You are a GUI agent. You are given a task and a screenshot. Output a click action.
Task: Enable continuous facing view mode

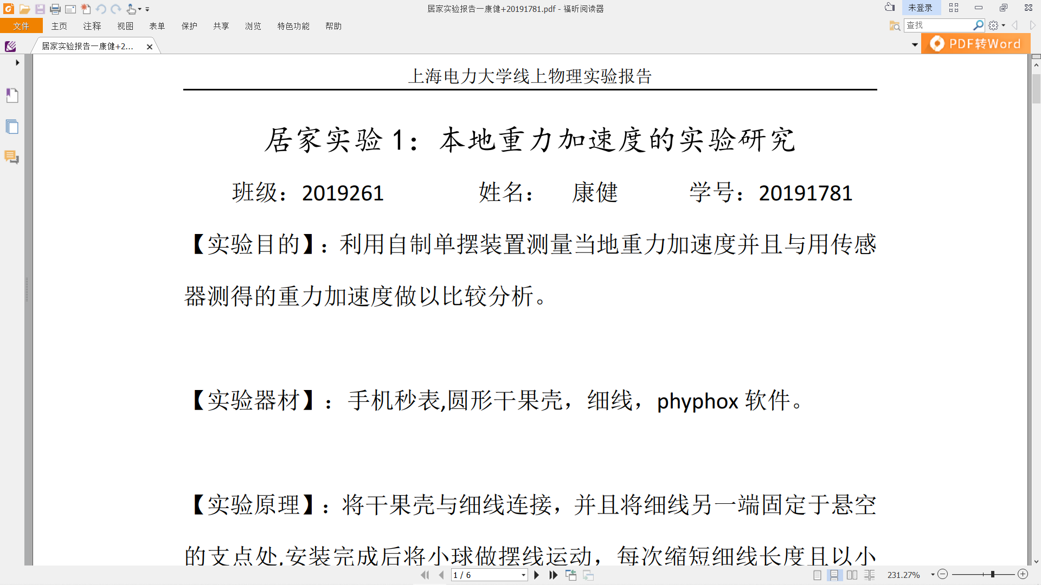click(869, 575)
